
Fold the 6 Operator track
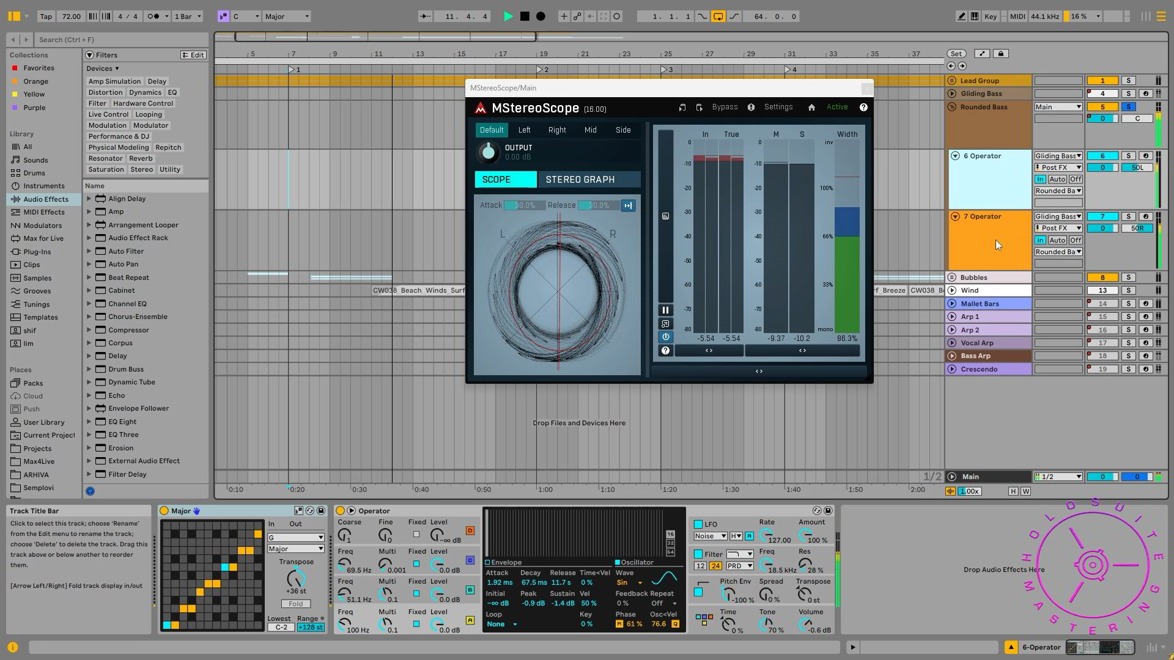tap(955, 156)
